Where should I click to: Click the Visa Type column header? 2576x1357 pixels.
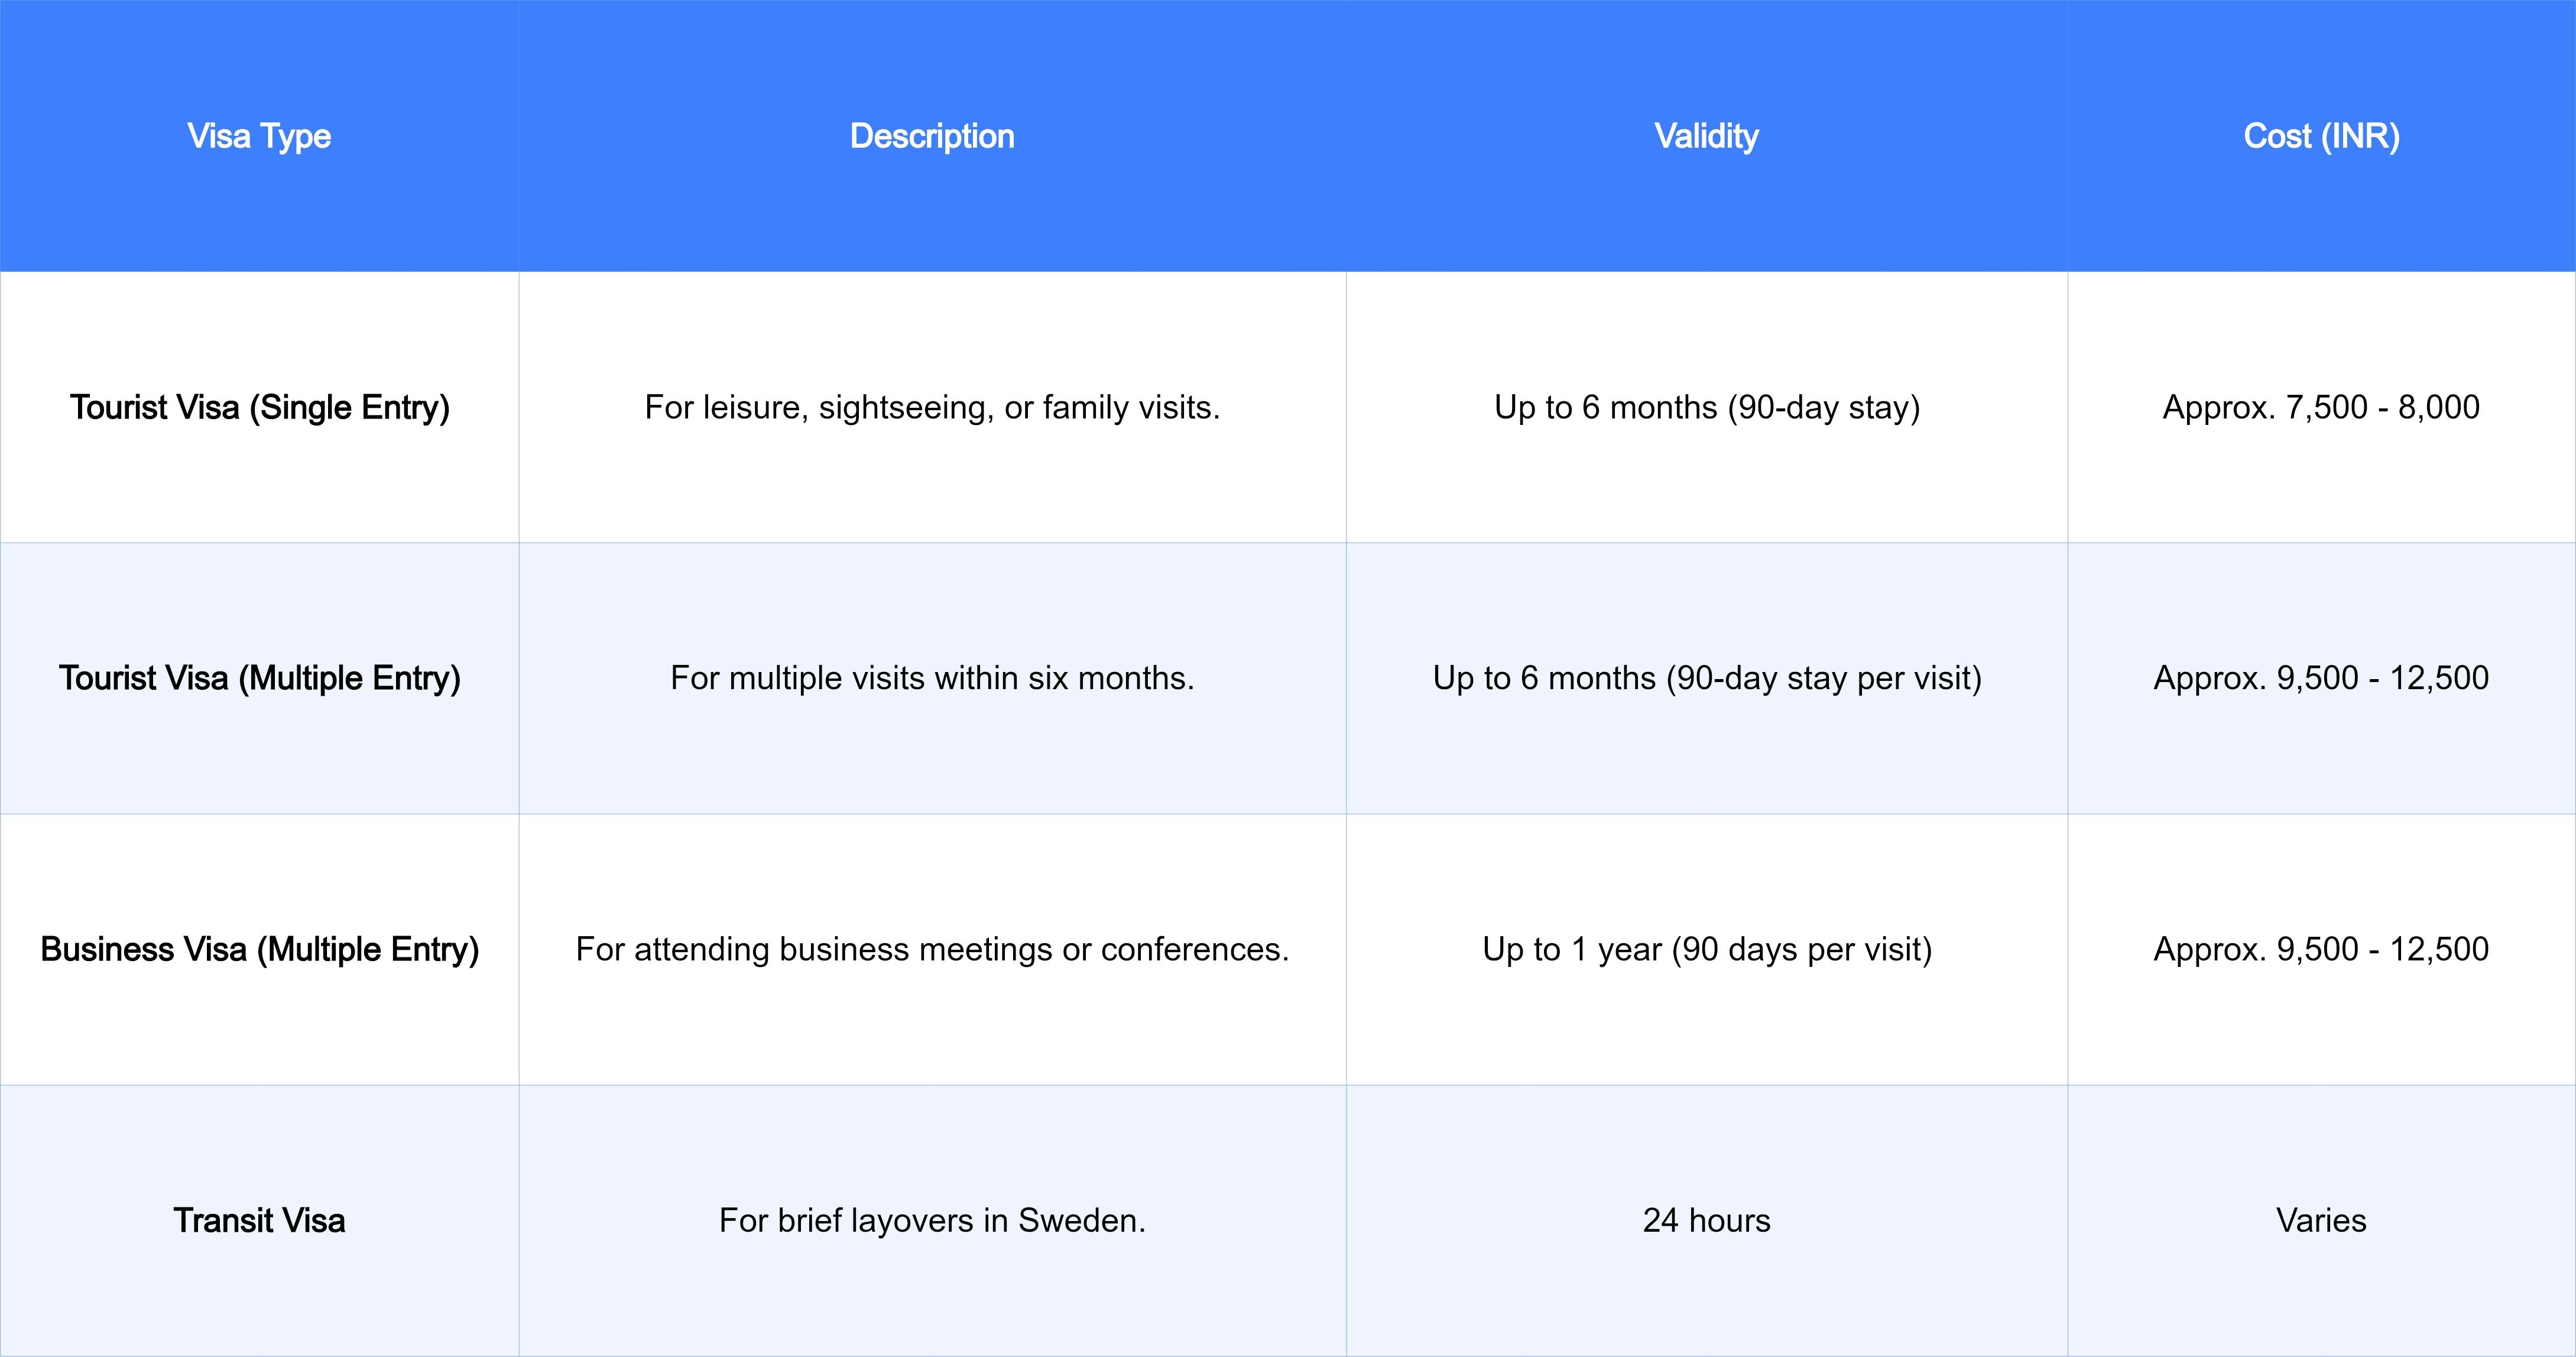pos(259,136)
